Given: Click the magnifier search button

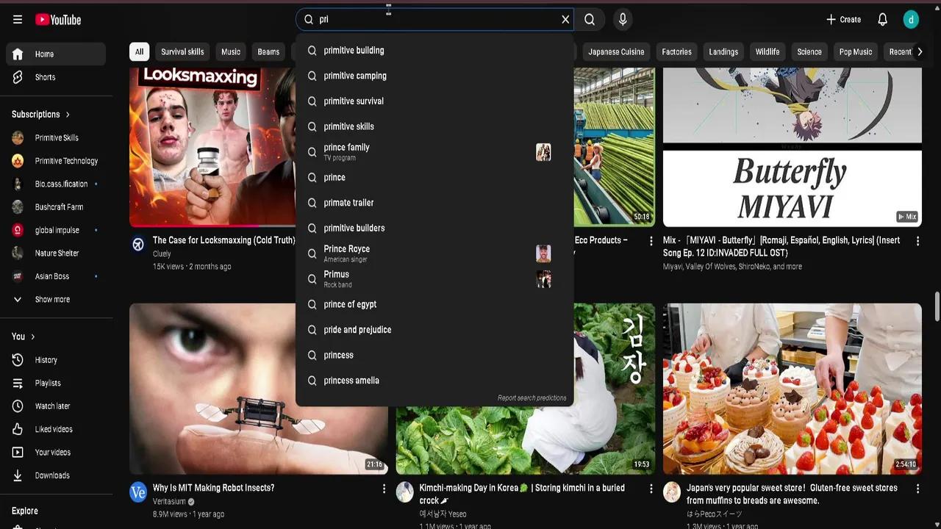Looking at the screenshot, I should click(x=590, y=20).
